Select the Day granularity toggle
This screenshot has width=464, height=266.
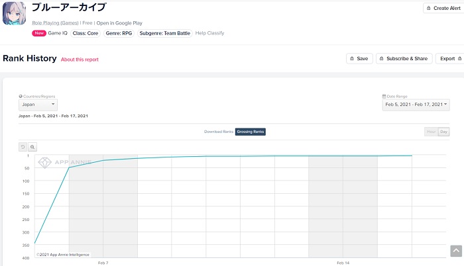click(443, 132)
